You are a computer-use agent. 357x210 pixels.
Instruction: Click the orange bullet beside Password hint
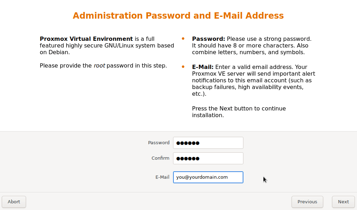click(x=183, y=38)
